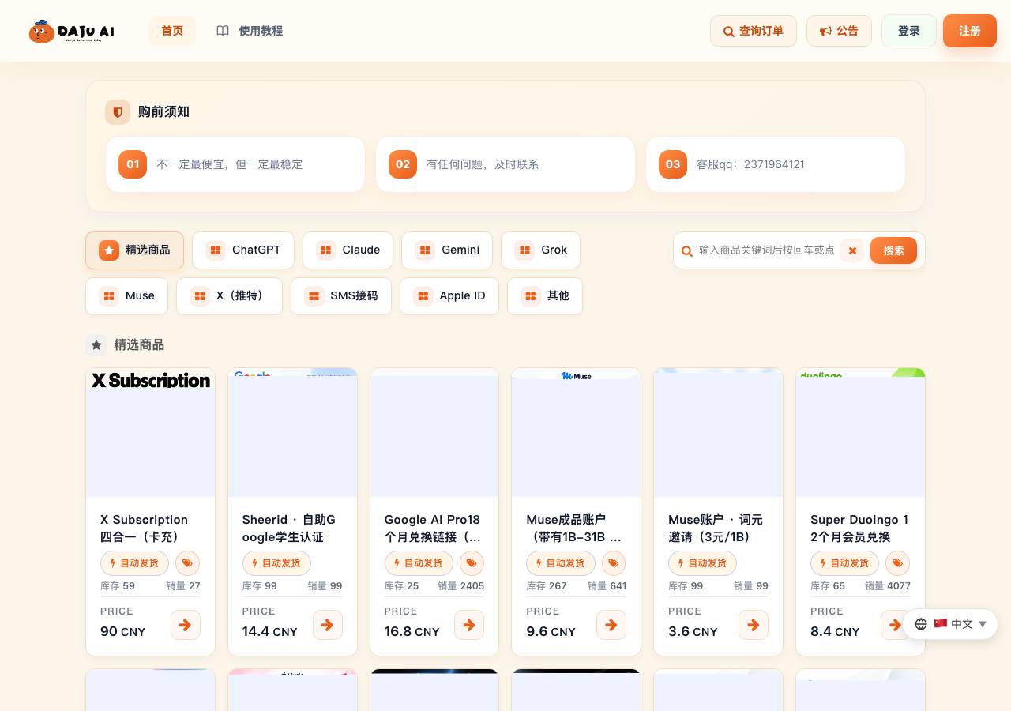Open Google AI Pro18 product arrow icon
The image size is (1011, 711).
469,625
